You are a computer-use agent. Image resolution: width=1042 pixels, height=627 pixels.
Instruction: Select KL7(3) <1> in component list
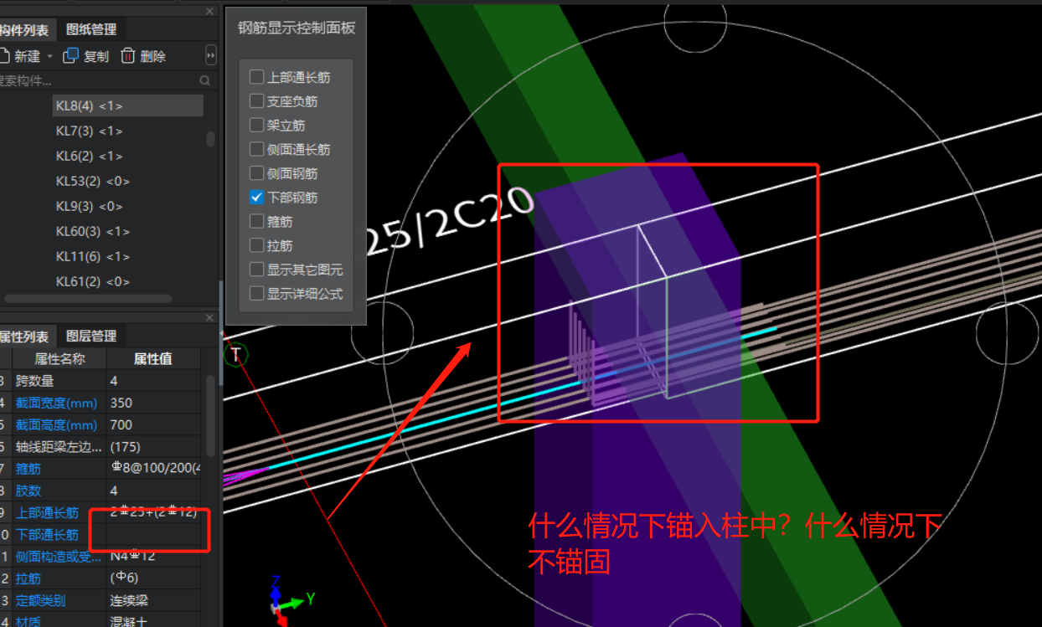pos(90,131)
